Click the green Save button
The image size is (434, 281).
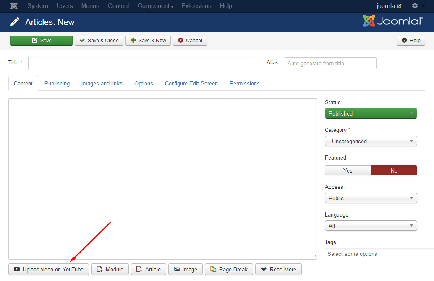coord(42,41)
